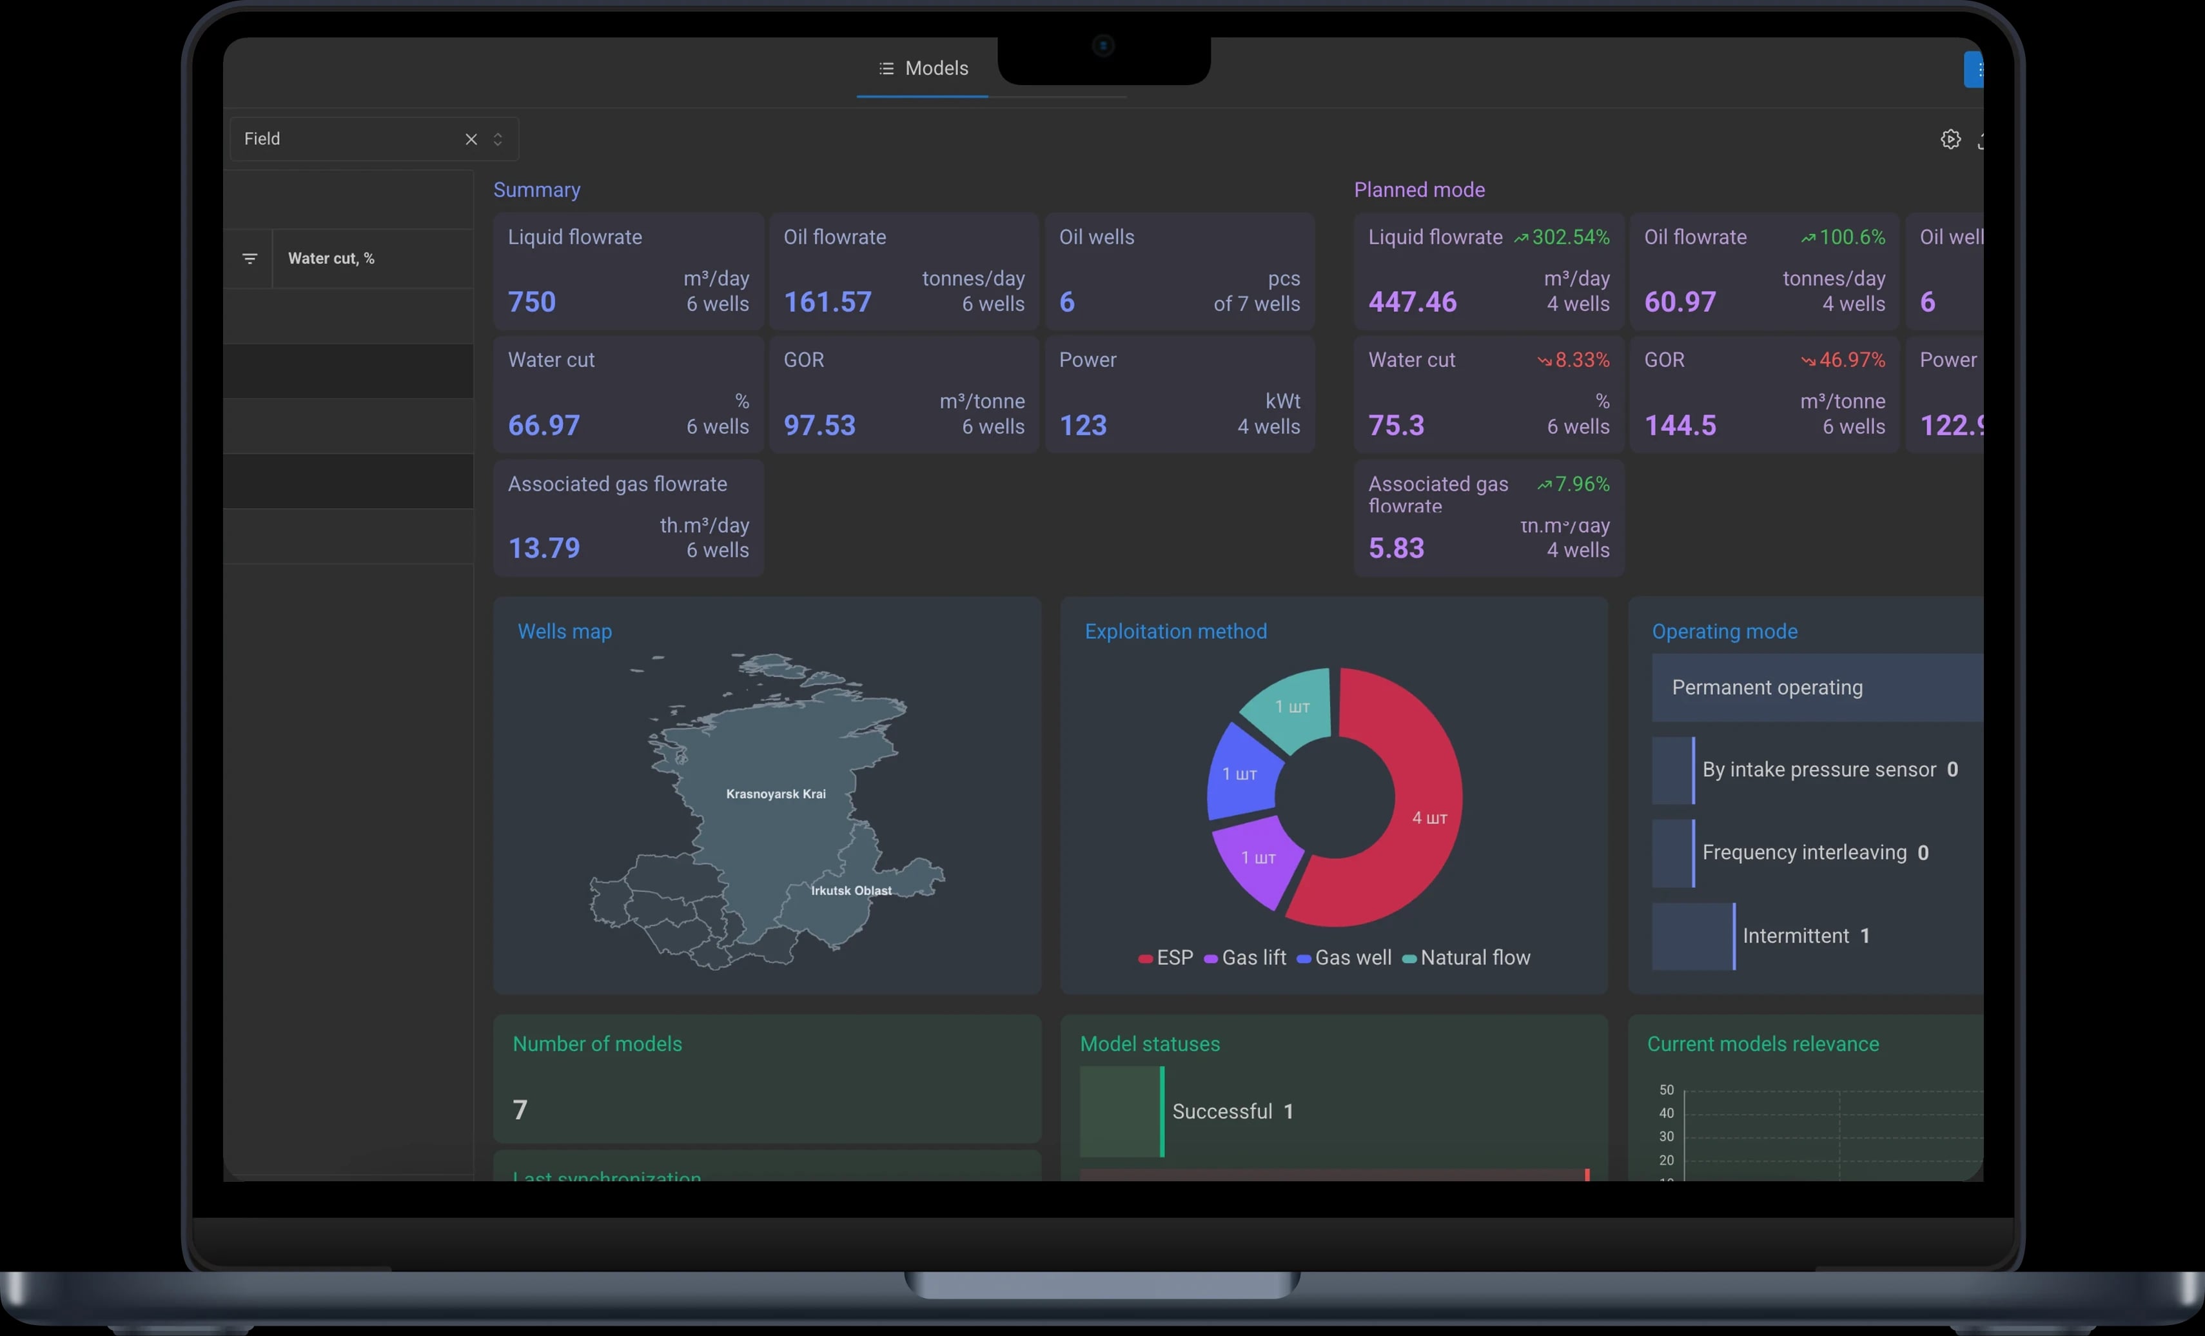Clear the Field selector with the X
2205x1336 pixels.
point(471,139)
